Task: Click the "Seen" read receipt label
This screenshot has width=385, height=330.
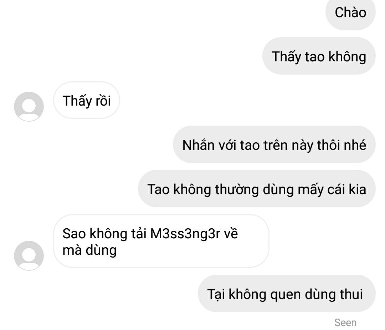Action: click(x=345, y=323)
